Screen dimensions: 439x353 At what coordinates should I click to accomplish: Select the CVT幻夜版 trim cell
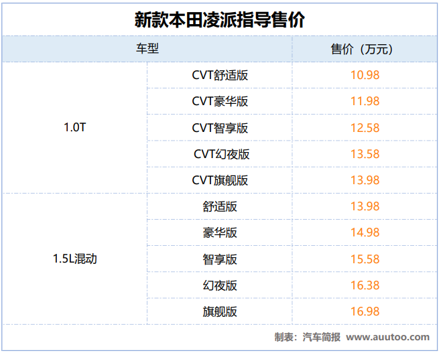coord(221,154)
